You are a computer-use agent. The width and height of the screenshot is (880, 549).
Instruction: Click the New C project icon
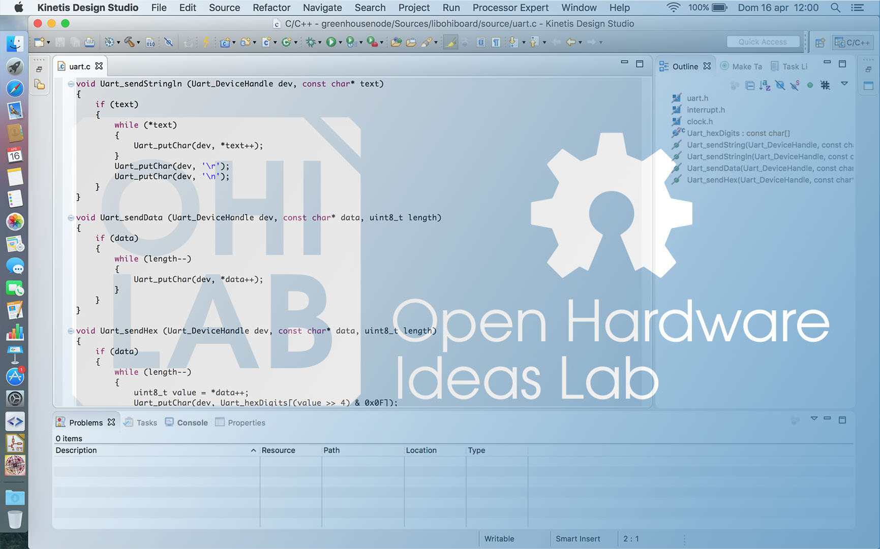pos(225,42)
